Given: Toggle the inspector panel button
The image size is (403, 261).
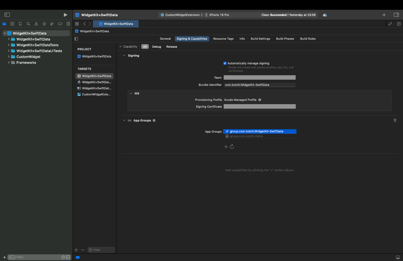Looking at the screenshot, I should tap(396, 15).
